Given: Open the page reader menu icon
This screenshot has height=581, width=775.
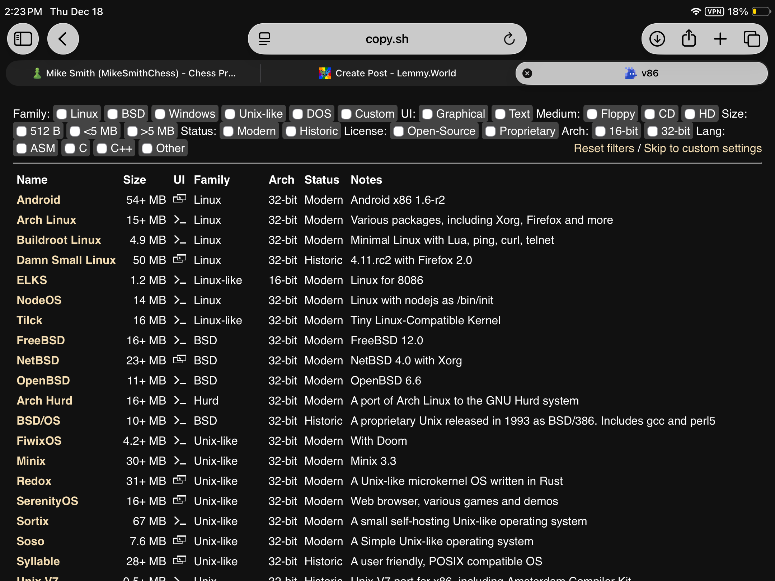Looking at the screenshot, I should click(264, 39).
